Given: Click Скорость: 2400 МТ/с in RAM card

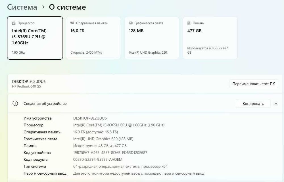Looking at the screenshot, I should click(x=86, y=53).
